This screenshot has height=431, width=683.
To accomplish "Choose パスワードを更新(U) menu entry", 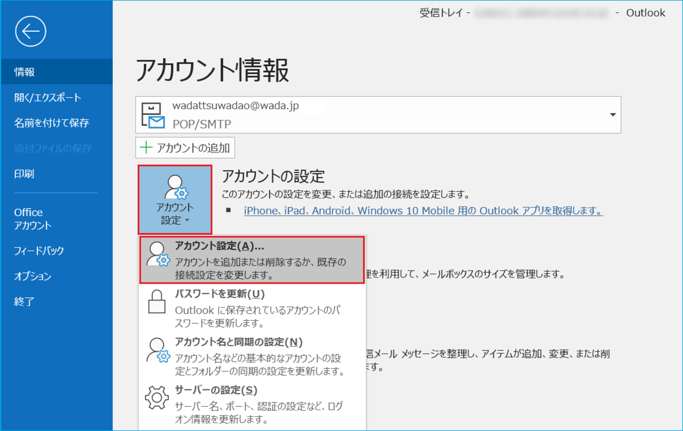I will [252, 308].
